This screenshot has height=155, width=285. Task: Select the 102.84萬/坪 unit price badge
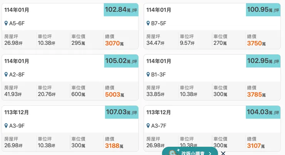click(x=121, y=10)
